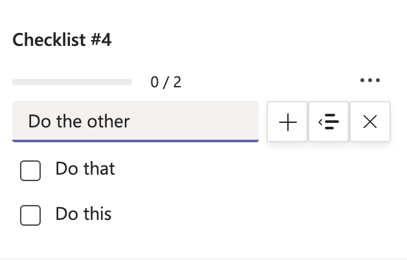Click the "0 / 2" progress counter
This screenshot has width=407, height=260.
pyautogui.click(x=166, y=82)
